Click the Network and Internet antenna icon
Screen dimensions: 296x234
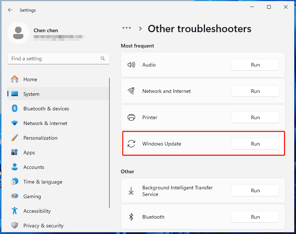[131, 91]
